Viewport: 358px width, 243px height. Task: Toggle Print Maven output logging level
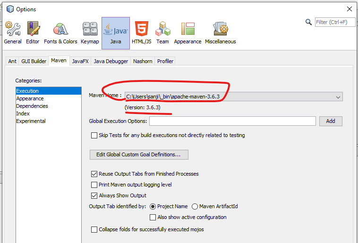click(x=94, y=185)
